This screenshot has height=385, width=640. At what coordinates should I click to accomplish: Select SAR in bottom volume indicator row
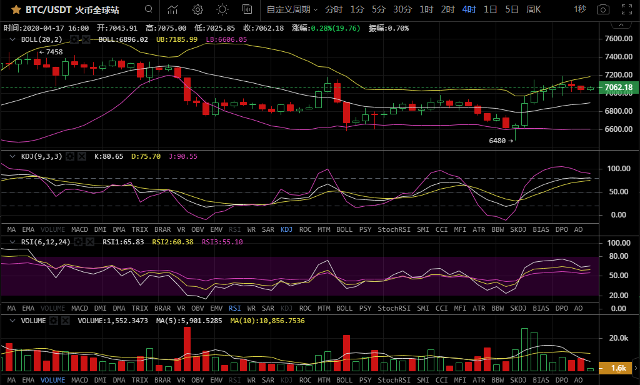coord(267,380)
